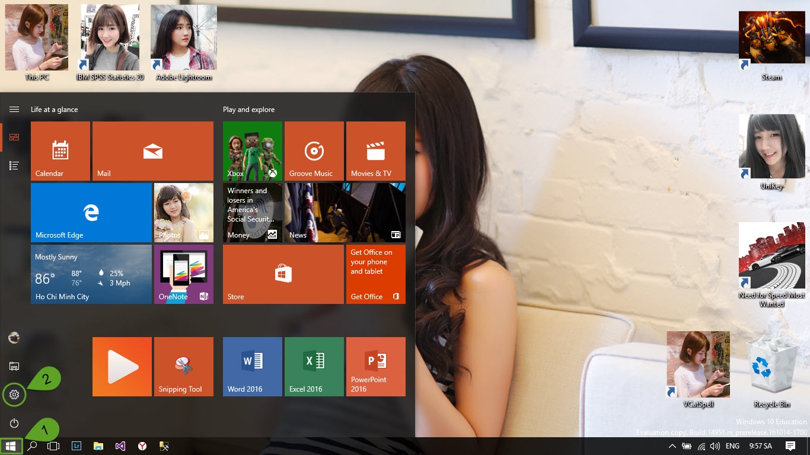Show hidden icons in the system tray
Screen dimensions: 810x455
click(672, 446)
